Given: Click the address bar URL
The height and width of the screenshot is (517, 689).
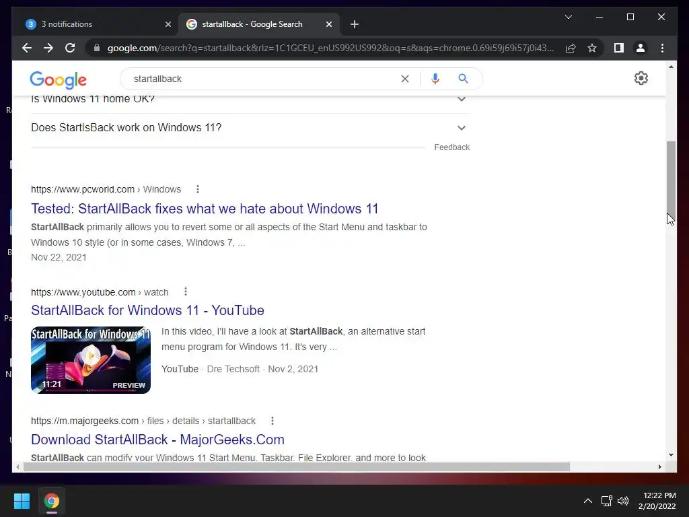Looking at the screenshot, I should [330, 48].
